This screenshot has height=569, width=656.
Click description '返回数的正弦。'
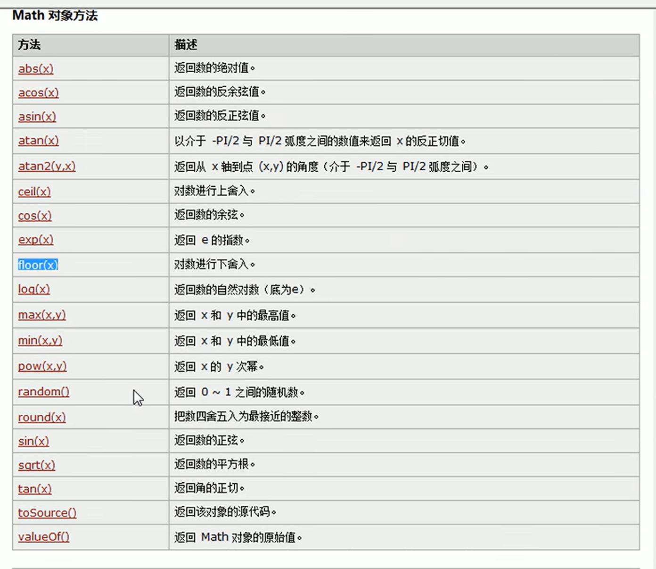coord(210,440)
